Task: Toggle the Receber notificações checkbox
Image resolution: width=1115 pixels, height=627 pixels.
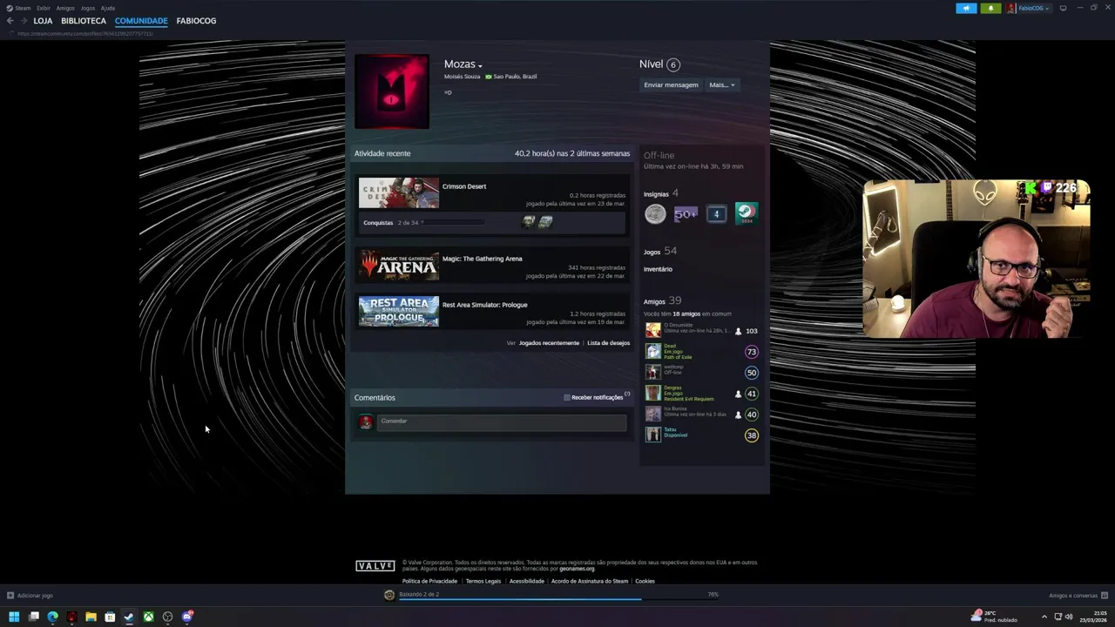Action: pyautogui.click(x=567, y=397)
